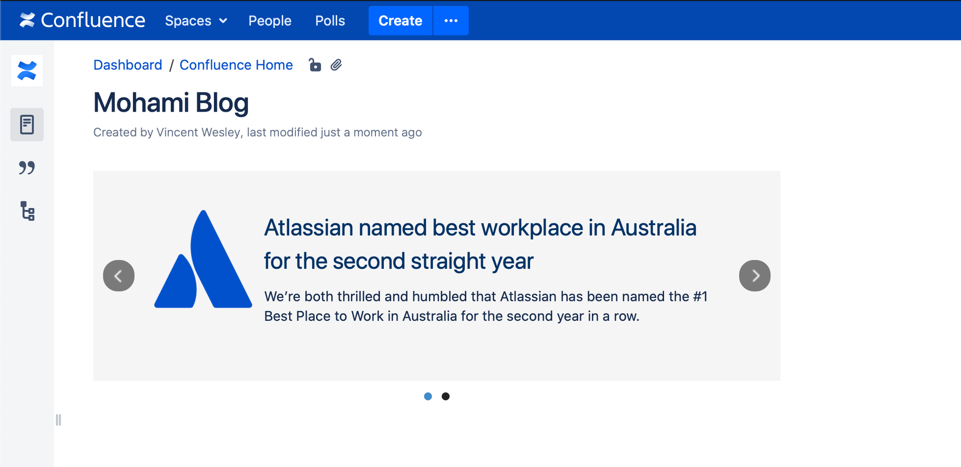Open the Blog quotes icon in sidebar
The height and width of the screenshot is (467, 961).
click(x=27, y=168)
